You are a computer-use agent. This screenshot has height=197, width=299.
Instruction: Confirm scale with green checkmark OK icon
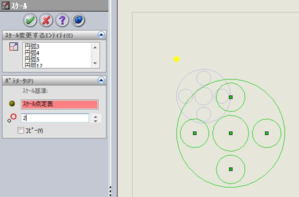(30, 20)
